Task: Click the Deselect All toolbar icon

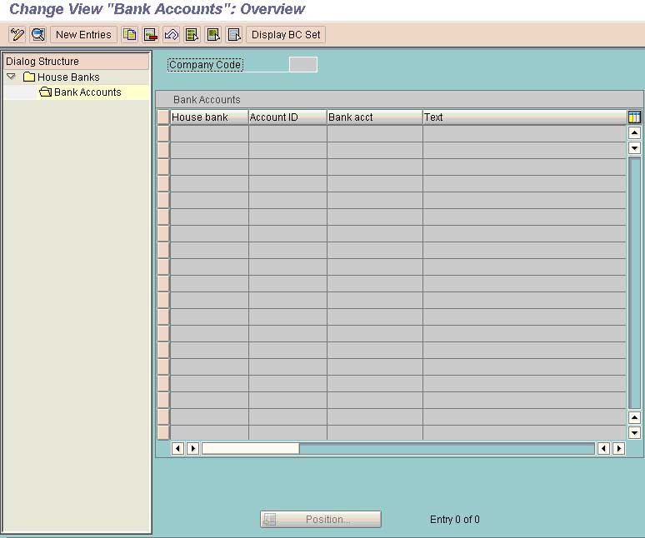Action: (234, 35)
